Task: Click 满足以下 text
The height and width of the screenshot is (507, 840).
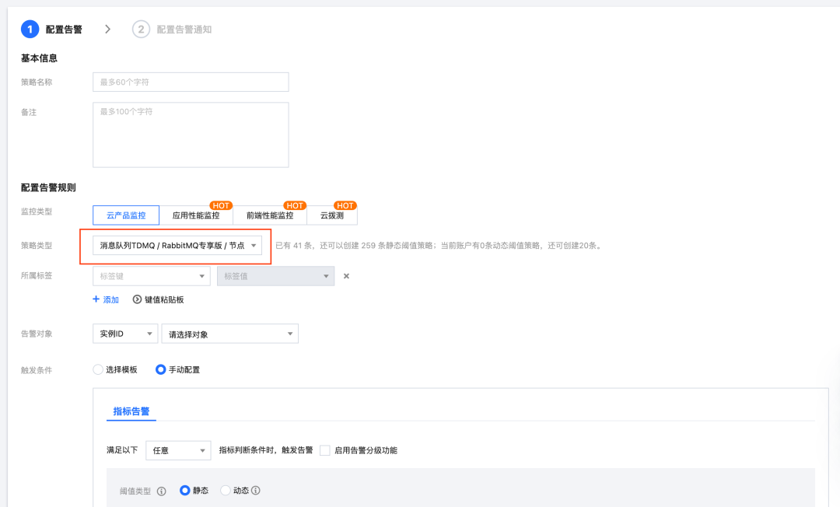Action: (x=122, y=450)
